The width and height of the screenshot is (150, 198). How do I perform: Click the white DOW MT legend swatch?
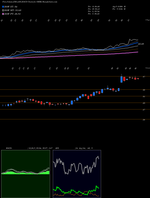pos(3,10)
